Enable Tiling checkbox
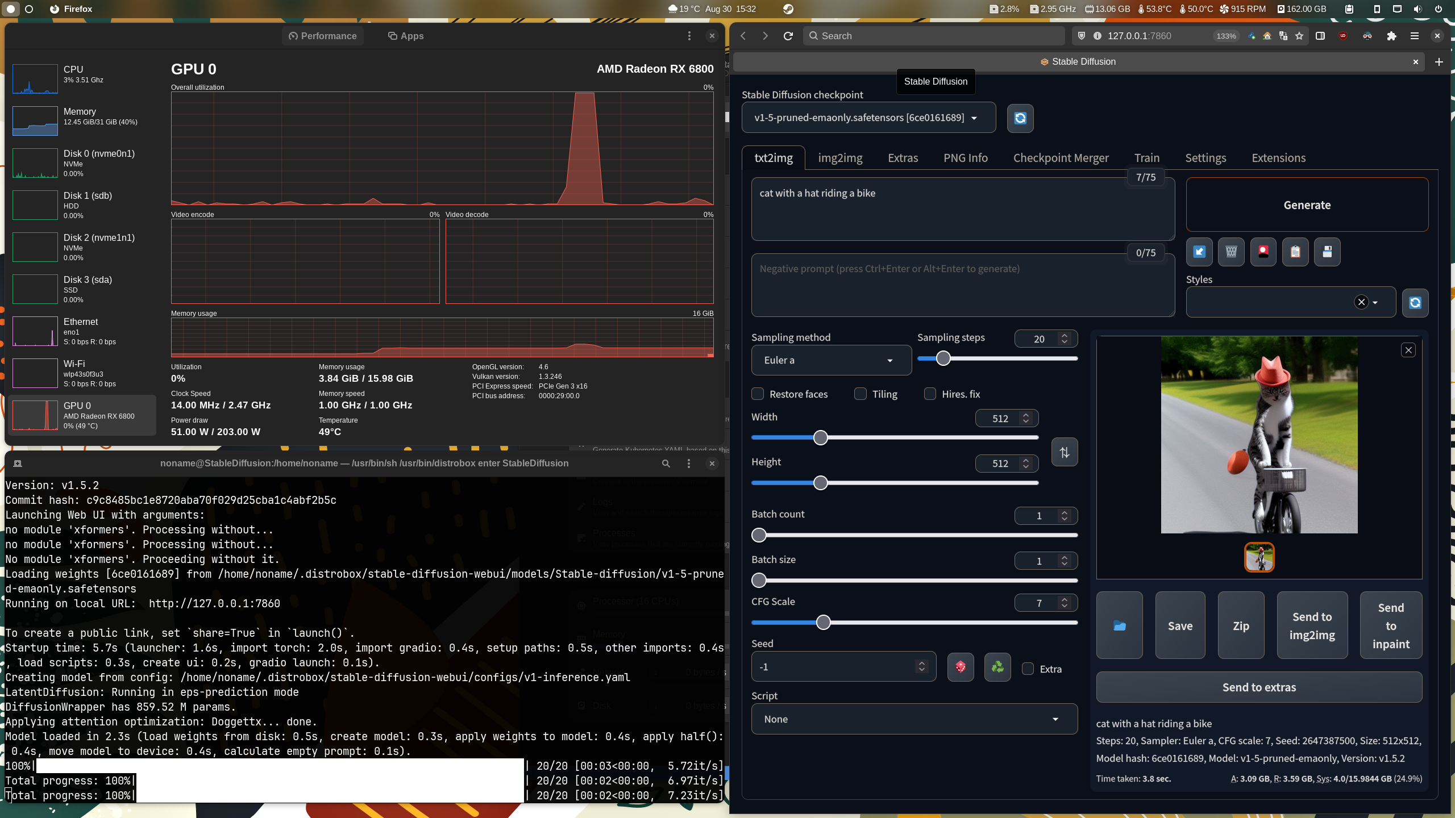The width and height of the screenshot is (1455, 818). tap(860, 394)
